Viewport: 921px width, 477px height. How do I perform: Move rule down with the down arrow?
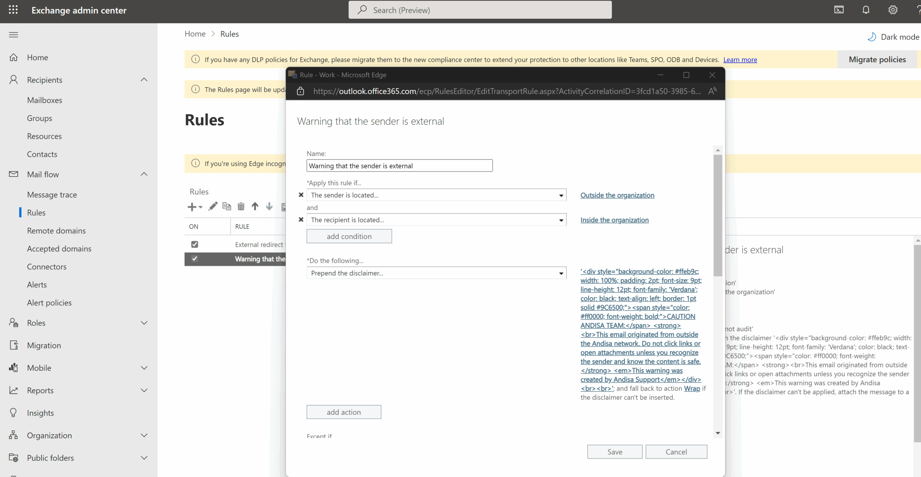pyautogui.click(x=269, y=206)
